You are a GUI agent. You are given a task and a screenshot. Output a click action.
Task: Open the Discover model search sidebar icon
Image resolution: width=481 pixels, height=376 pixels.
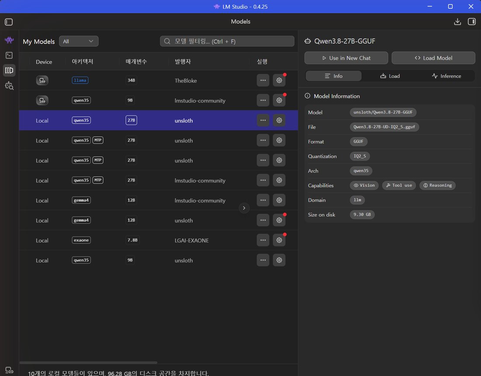pyautogui.click(x=9, y=86)
